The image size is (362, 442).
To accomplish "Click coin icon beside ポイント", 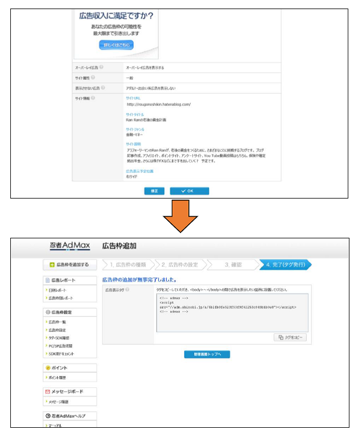I will pyautogui.click(x=48, y=368).
